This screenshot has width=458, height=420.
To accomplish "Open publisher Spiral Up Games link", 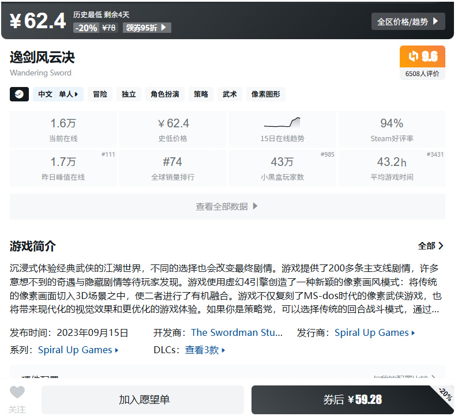I will point(374,332).
